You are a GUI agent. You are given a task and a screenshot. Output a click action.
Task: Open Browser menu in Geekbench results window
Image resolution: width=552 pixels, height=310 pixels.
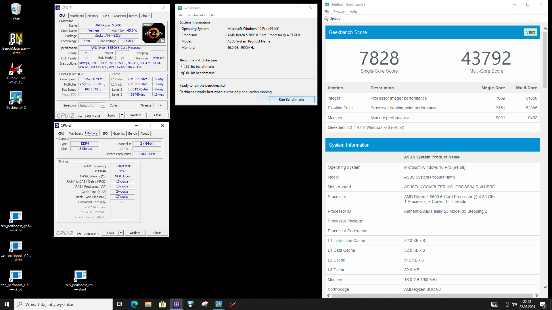click(340, 12)
